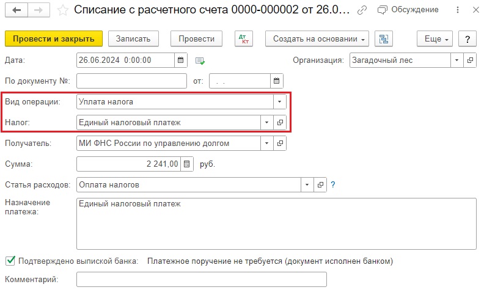
Task: Close the document with the X icon
Action: point(475,10)
